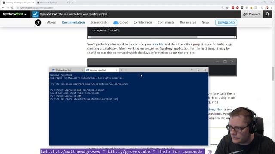
Task: Close the Welcome to Symfony browser tab
Action: (x=67, y=3)
